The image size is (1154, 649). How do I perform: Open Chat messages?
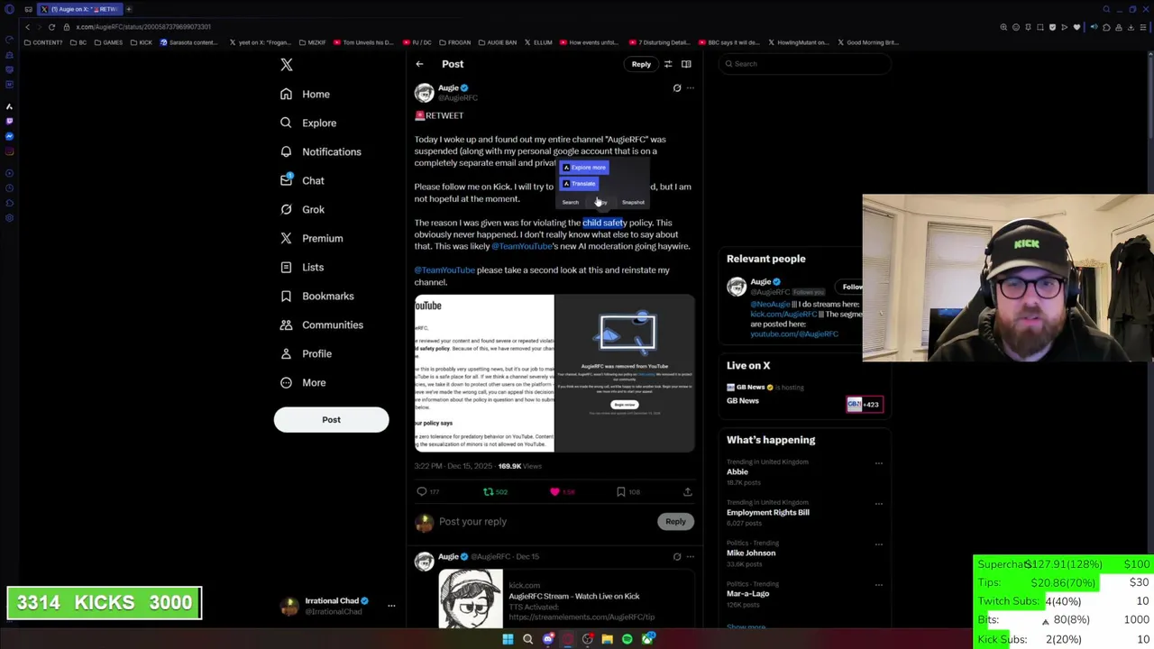click(301, 180)
